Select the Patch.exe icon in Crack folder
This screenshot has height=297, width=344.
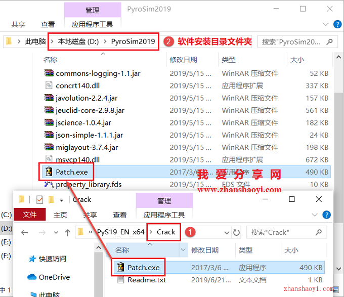[x=120, y=267]
